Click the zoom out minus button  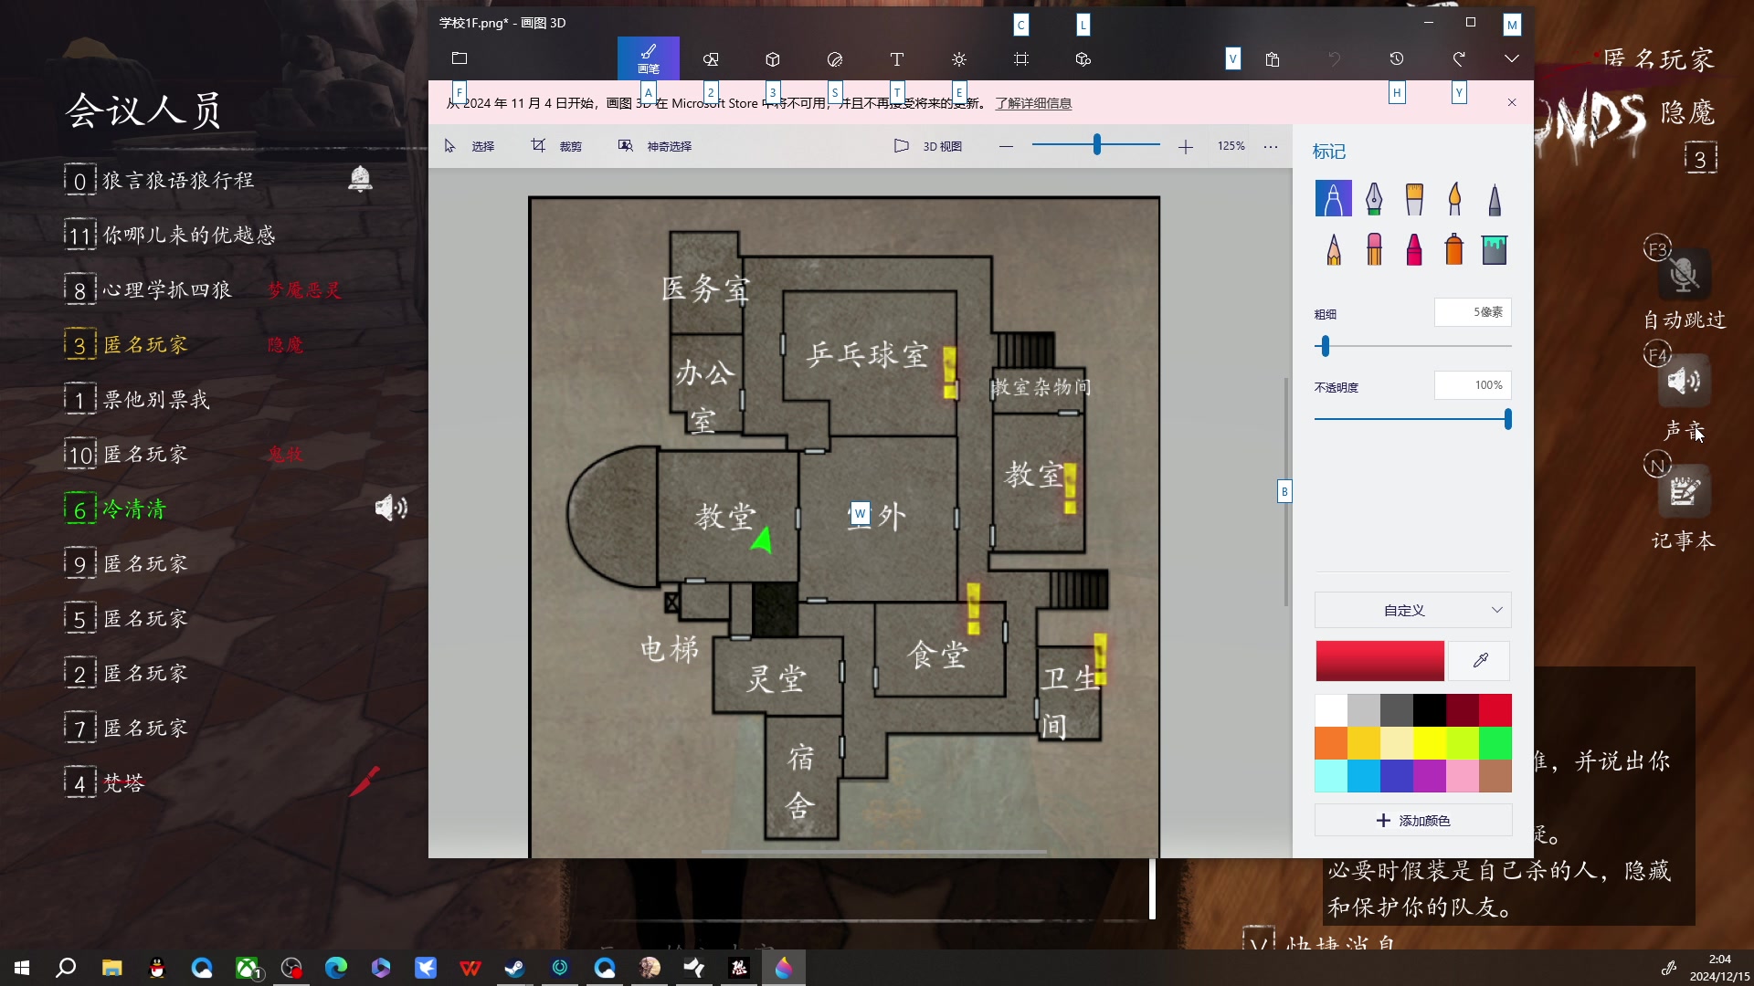coord(1006,146)
